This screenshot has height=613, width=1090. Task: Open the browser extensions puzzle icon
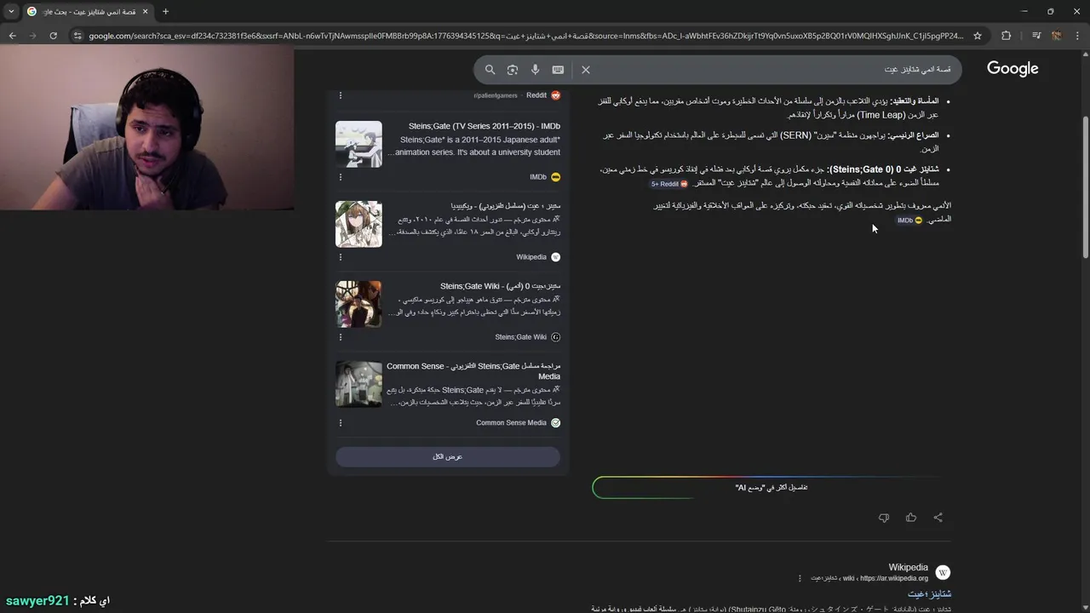(x=1006, y=36)
